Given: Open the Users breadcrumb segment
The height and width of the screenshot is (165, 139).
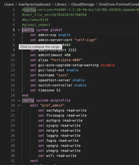Looking at the screenshot, I should (x=9, y=4).
